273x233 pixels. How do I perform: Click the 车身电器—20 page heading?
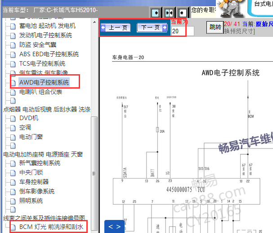[128, 58]
